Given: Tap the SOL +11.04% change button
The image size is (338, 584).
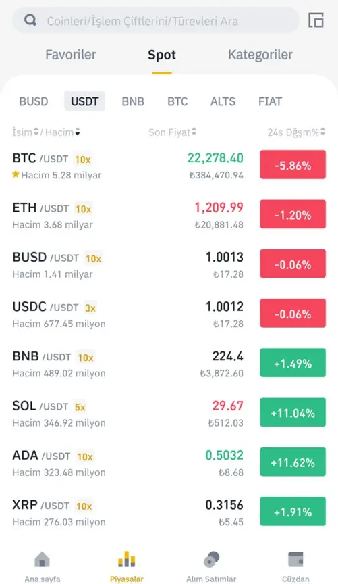Looking at the screenshot, I should (293, 412).
